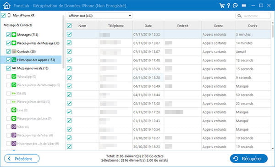Open the hamburger menu icon
Image resolution: width=275 pixels, height=167 pixels.
(x=244, y=6)
